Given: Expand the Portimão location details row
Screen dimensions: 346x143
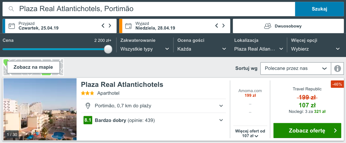Looking at the screenshot, I should [221, 106].
